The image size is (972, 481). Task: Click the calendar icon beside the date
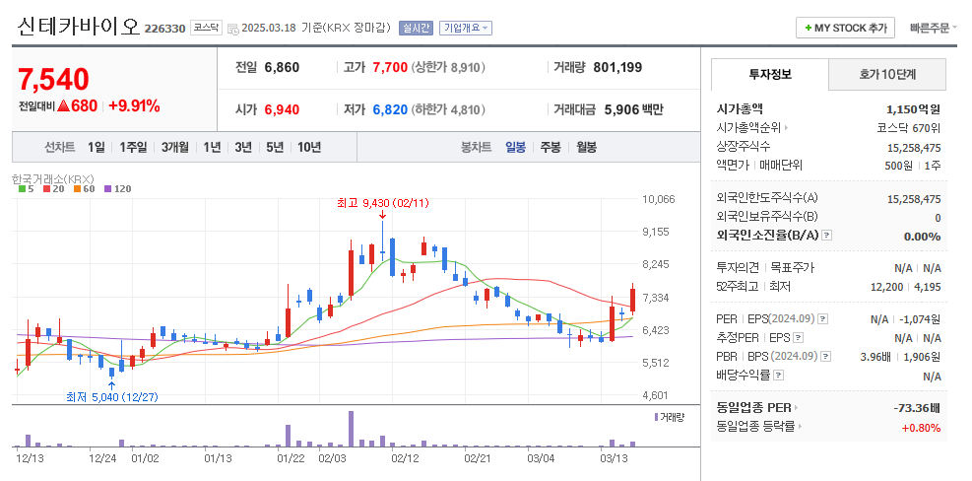tap(233, 29)
